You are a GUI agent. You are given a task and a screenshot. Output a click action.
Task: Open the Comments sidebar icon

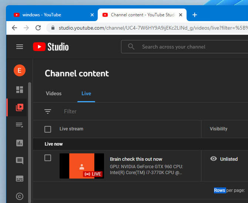coord(20,161)
